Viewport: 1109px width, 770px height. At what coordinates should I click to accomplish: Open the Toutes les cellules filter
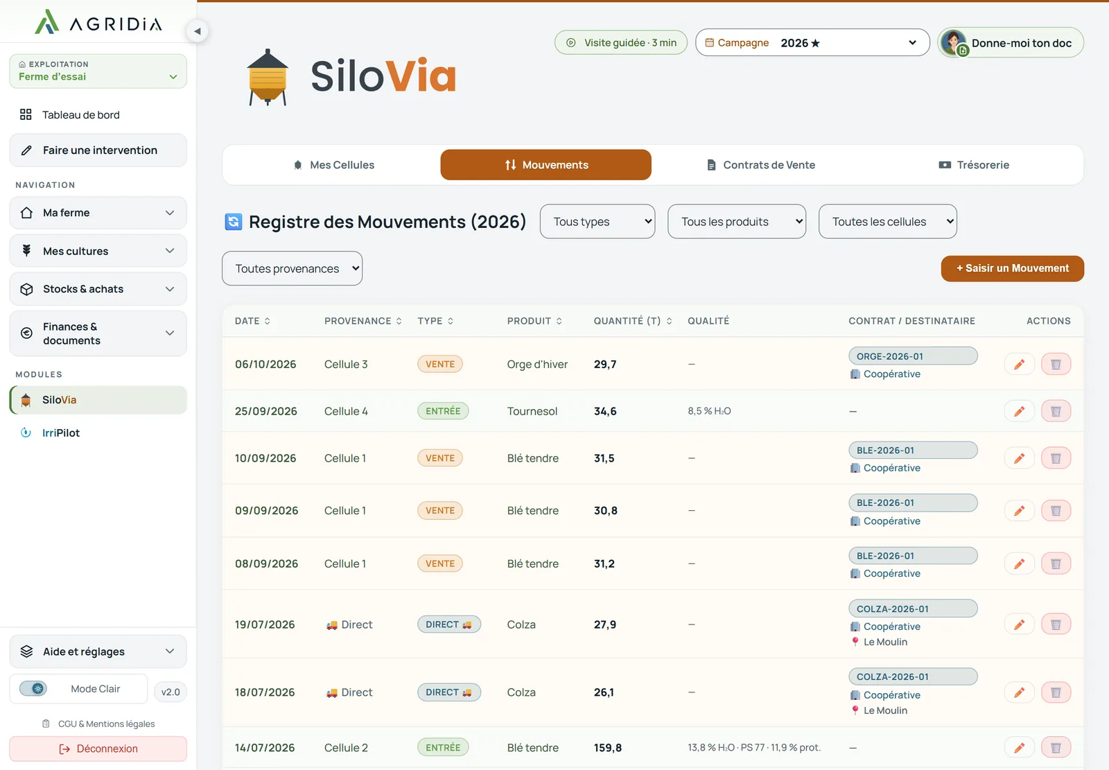coord(888,222)
